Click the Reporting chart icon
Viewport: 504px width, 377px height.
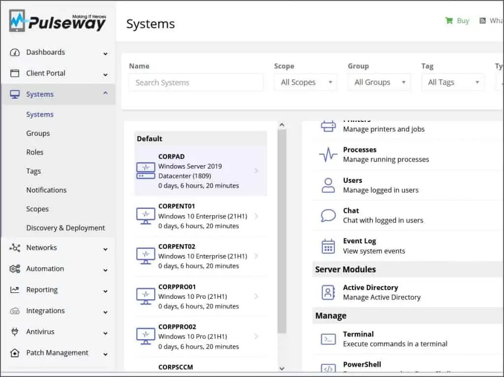(15, 290)
